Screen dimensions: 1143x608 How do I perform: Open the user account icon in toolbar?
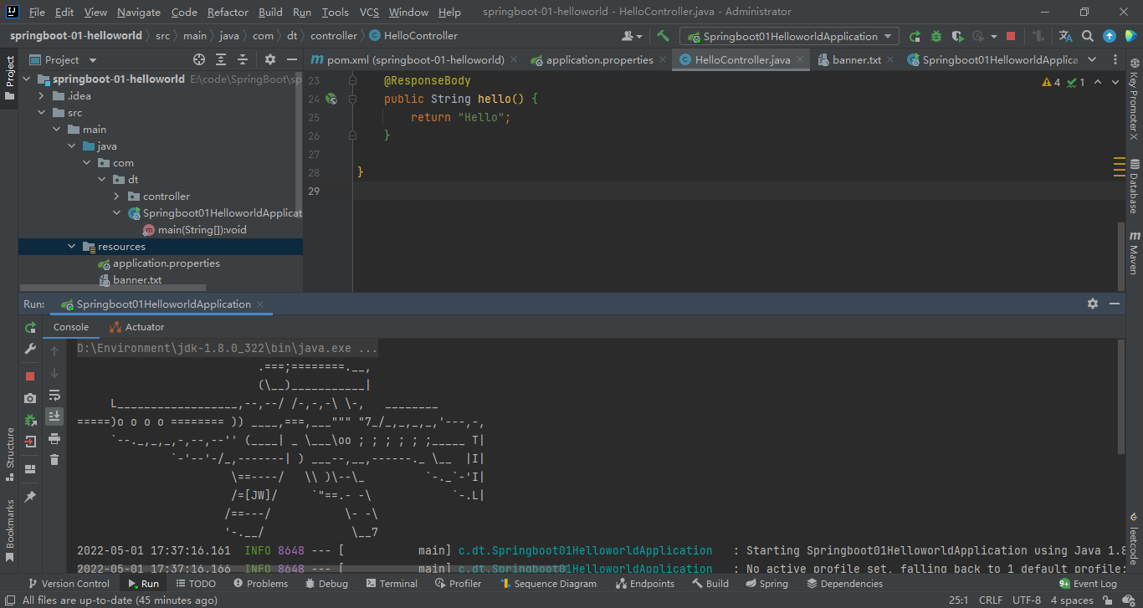coord(632,36)
